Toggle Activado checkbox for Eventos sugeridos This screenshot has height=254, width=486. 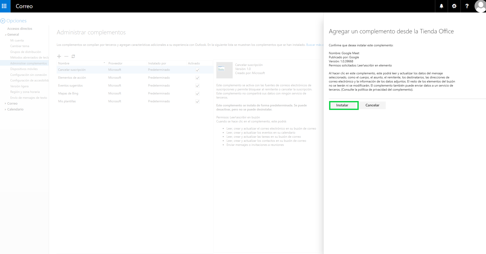197,86
